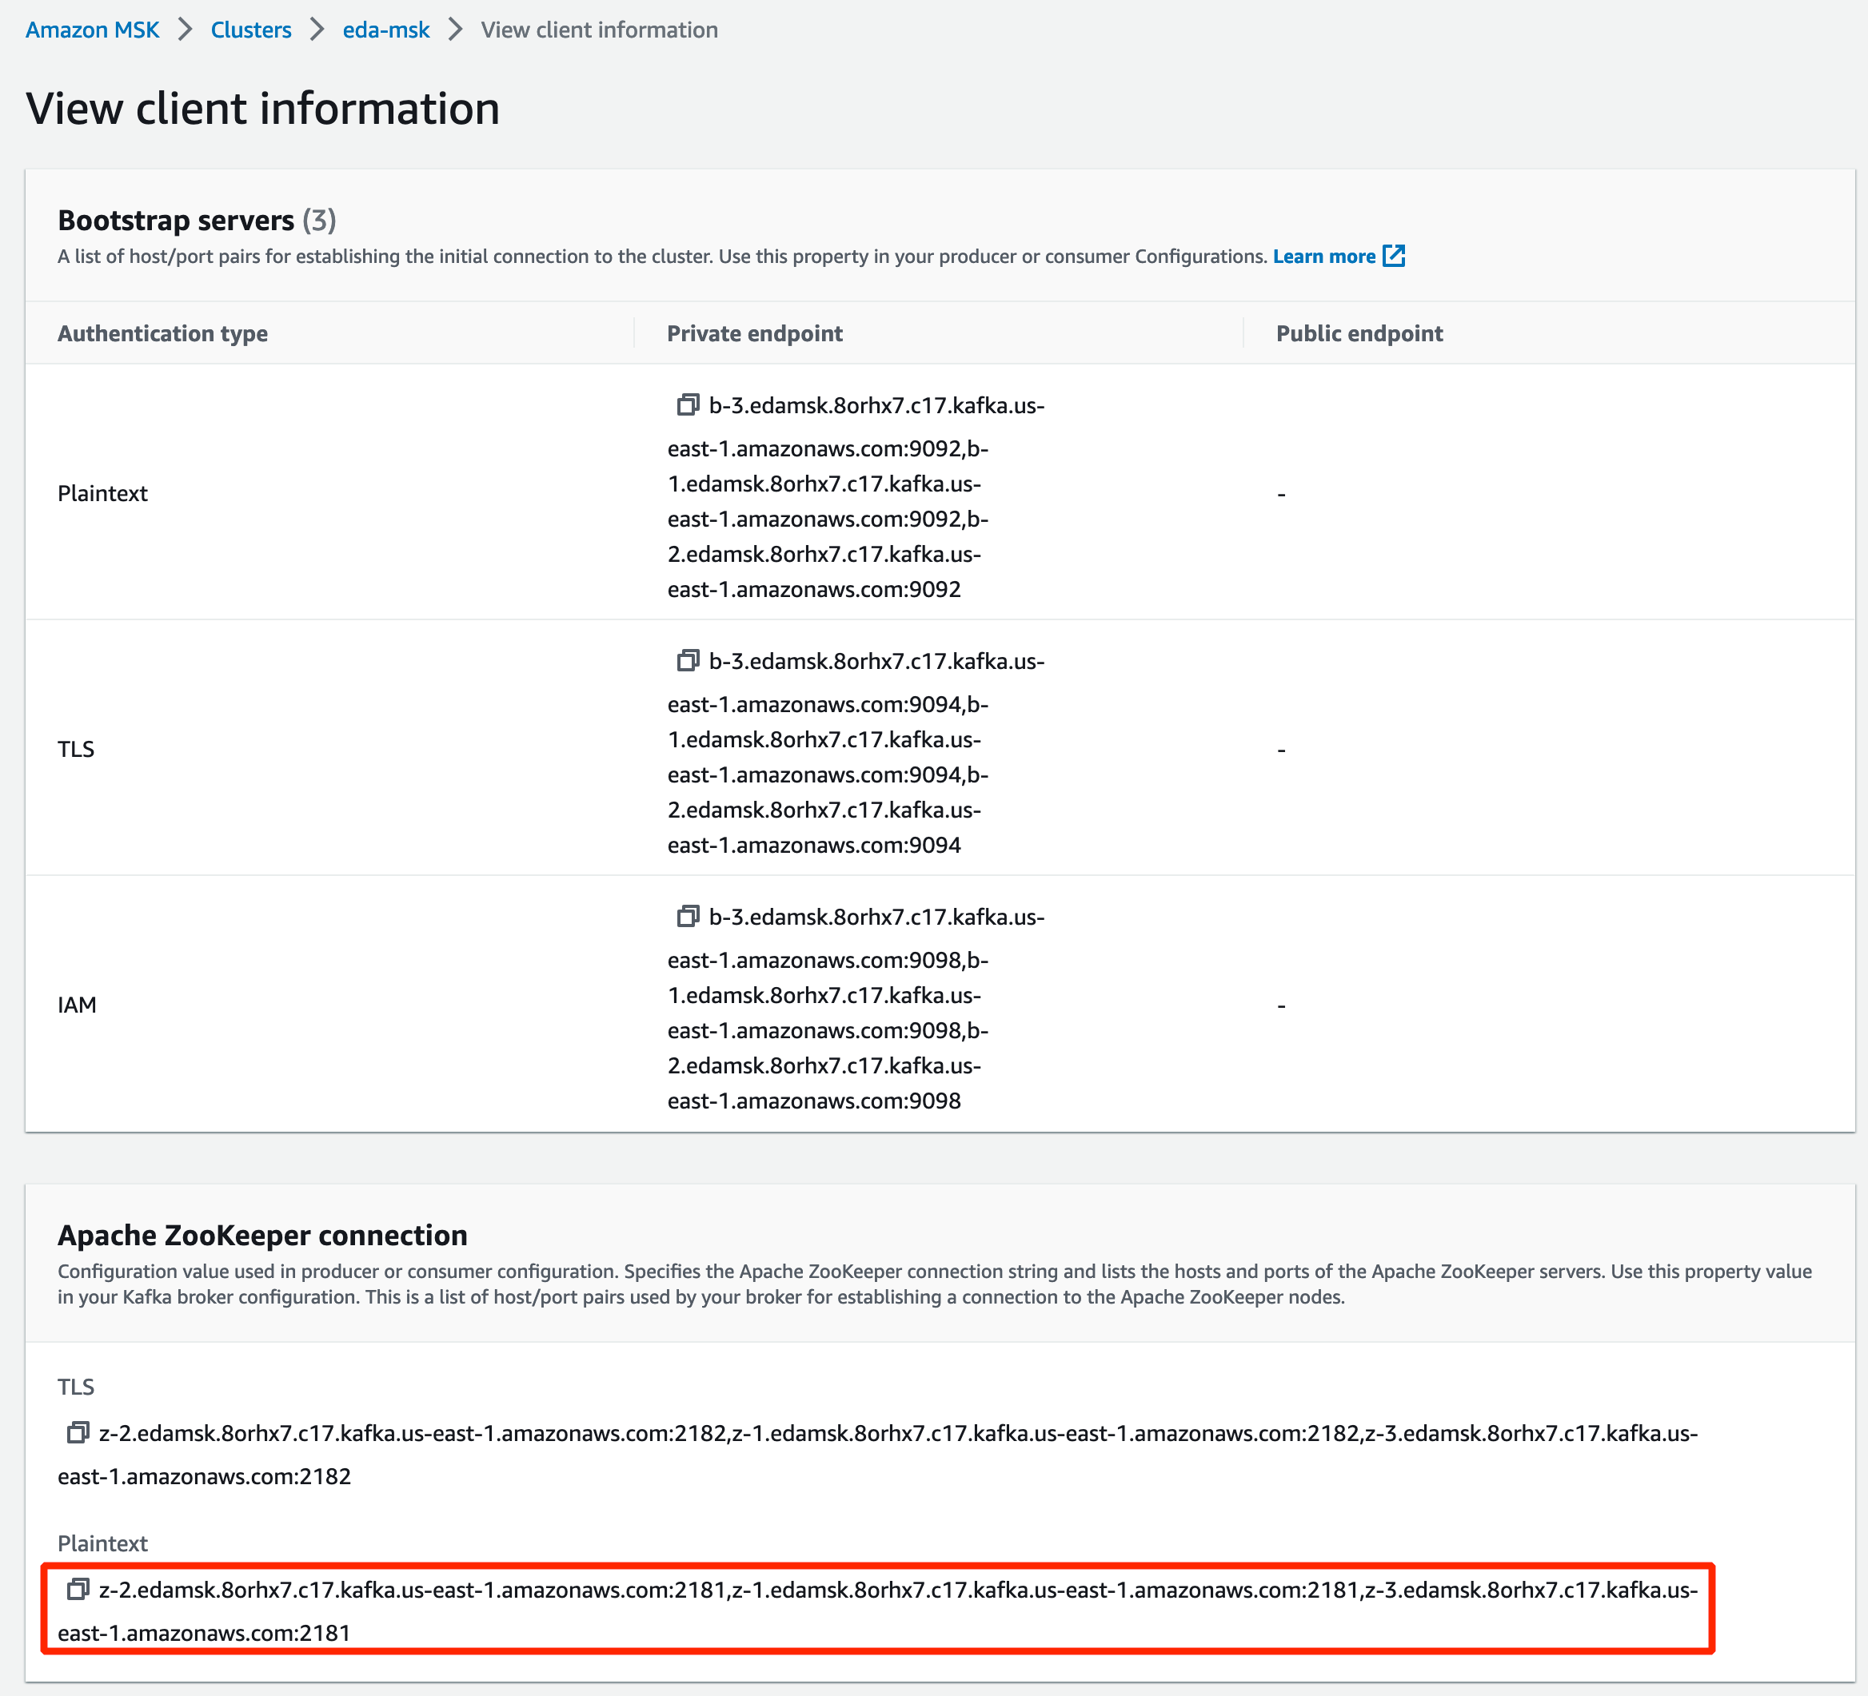Click the ZooKeeper Plaintext string with port 2181

tap(877, 1610)
